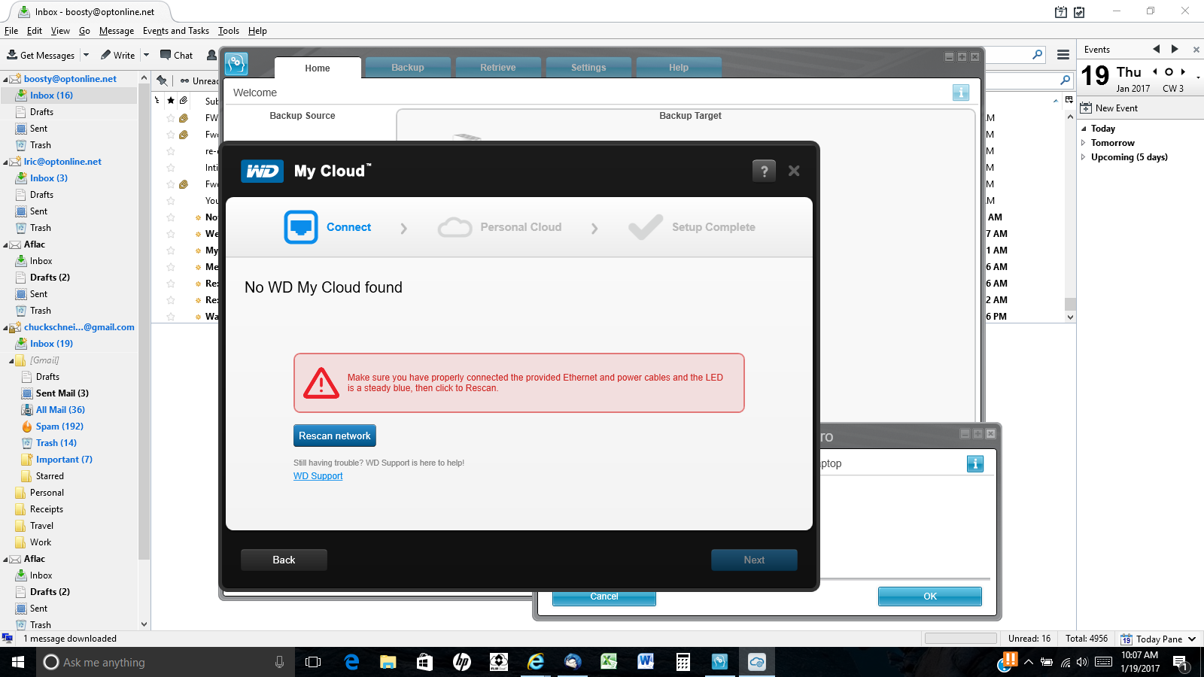
Task: Collapse the boosty@optonline.net account tree
Action: point(5,79)
